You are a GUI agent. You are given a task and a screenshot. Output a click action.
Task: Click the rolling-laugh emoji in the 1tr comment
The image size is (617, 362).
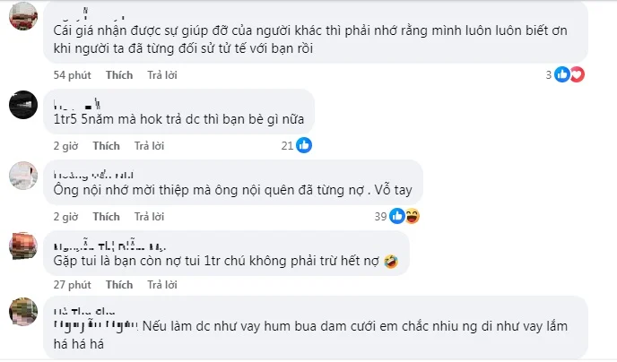(x=391, y=262)
